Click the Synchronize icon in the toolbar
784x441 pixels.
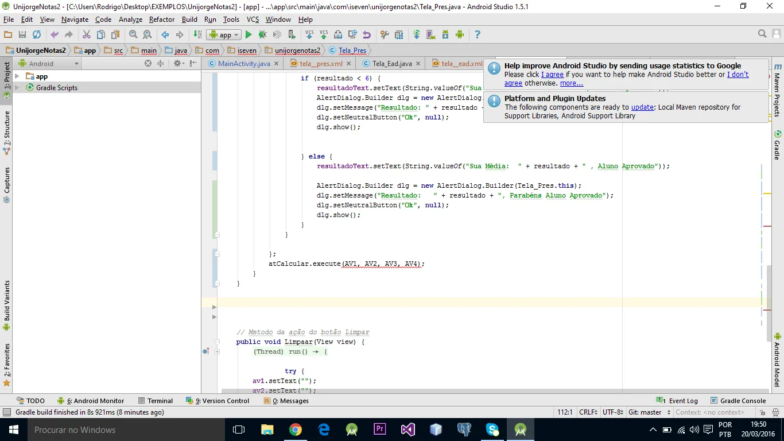pos(36,35)
